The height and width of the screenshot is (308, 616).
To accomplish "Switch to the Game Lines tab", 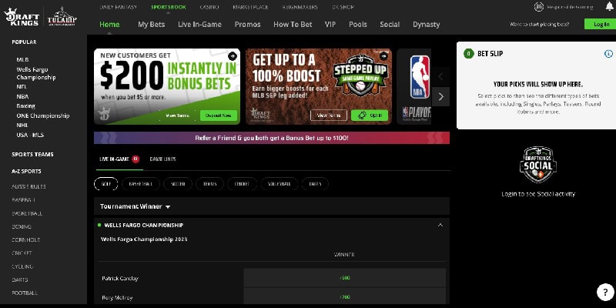I will pyautogui.click(x=162, y=159).
